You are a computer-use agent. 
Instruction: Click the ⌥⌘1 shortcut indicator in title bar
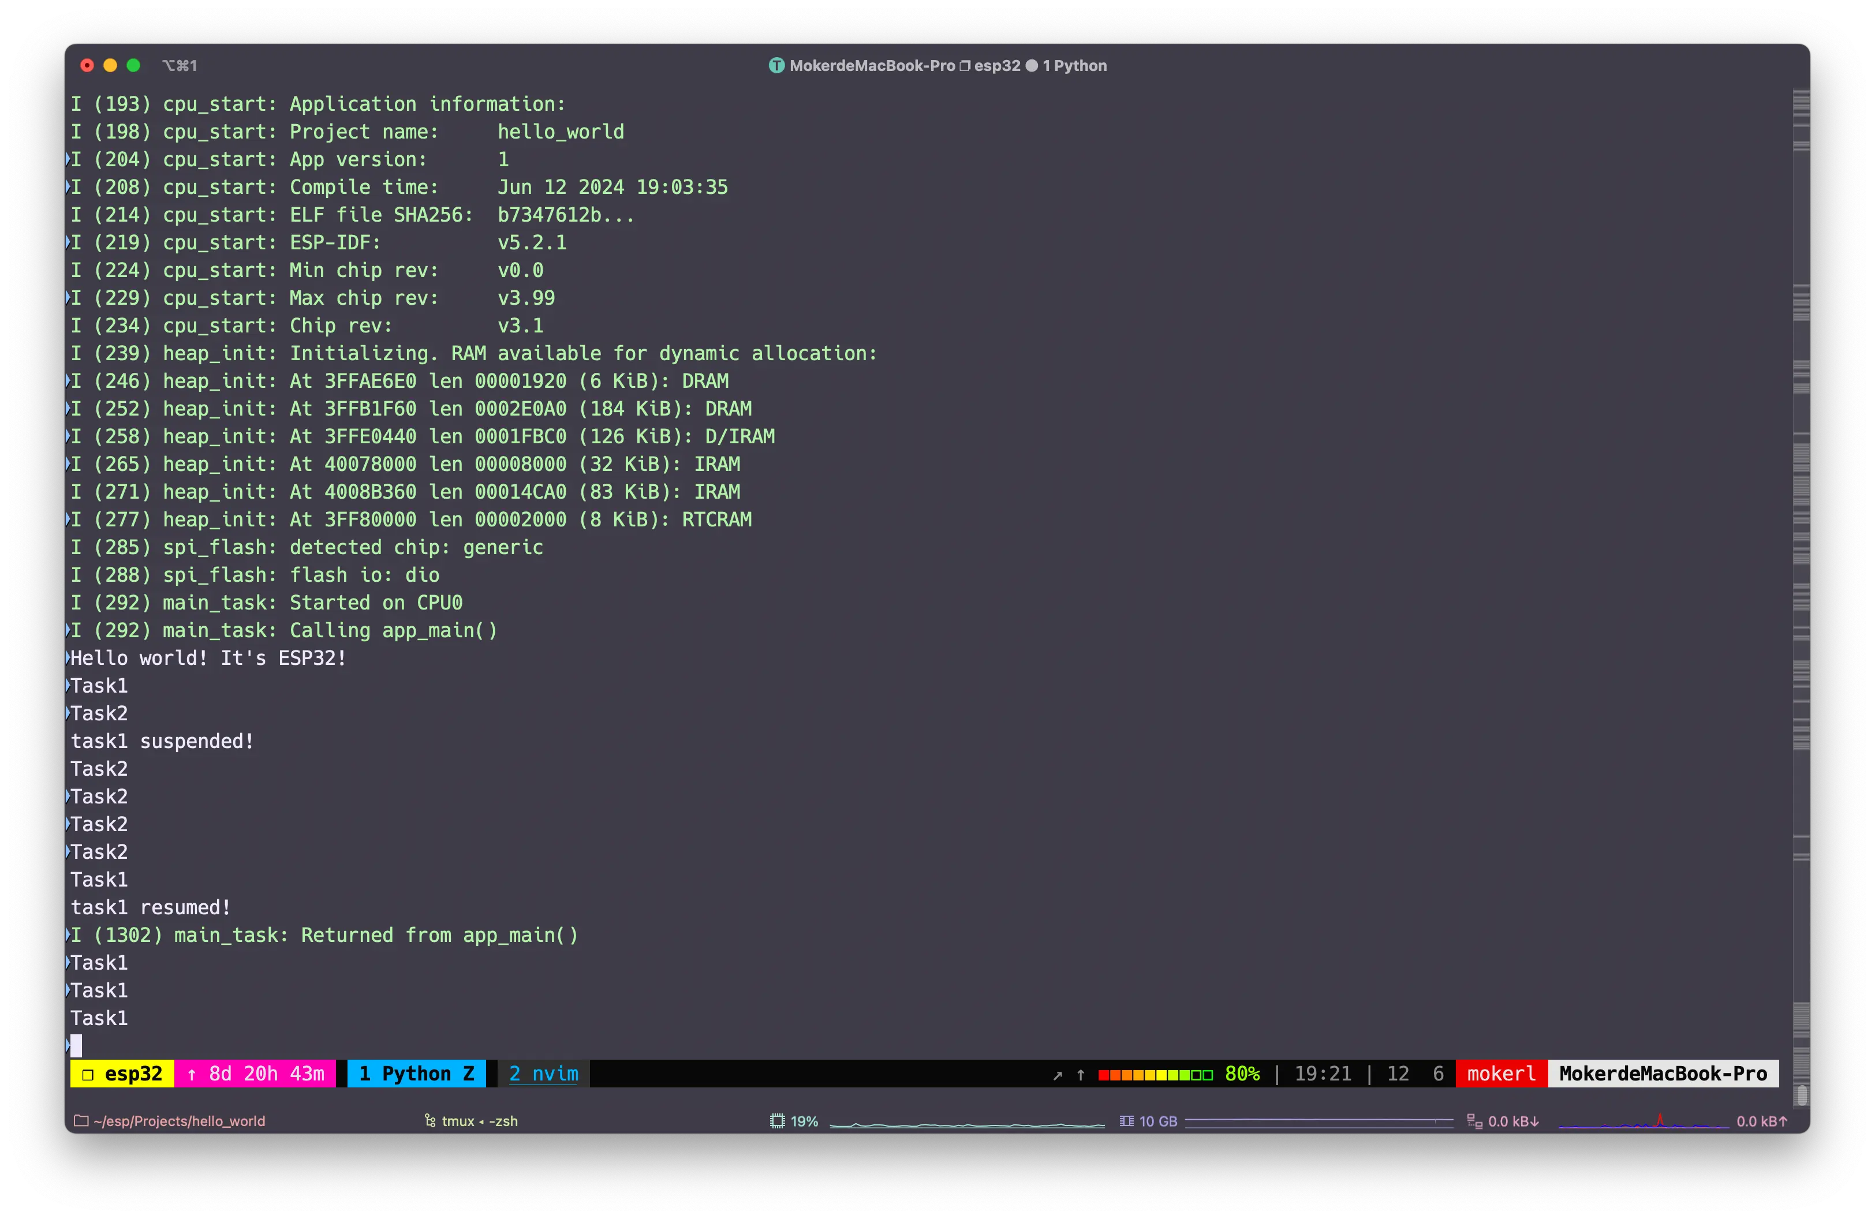180,65
